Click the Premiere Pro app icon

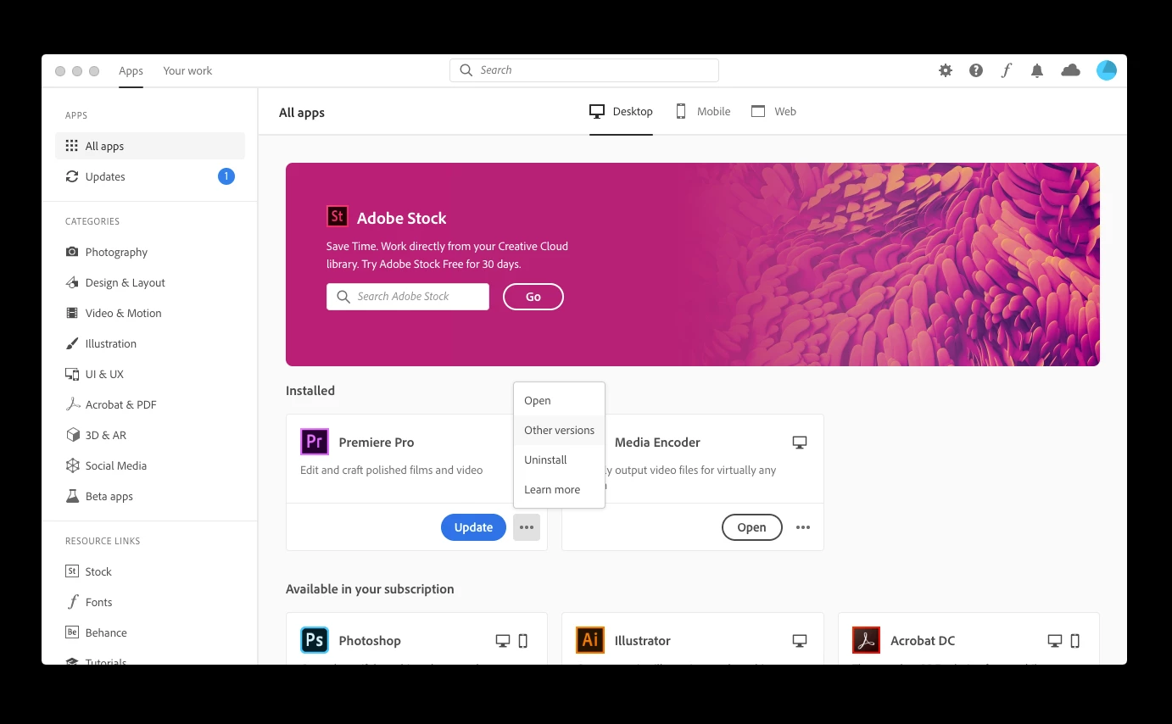(314, 442)
